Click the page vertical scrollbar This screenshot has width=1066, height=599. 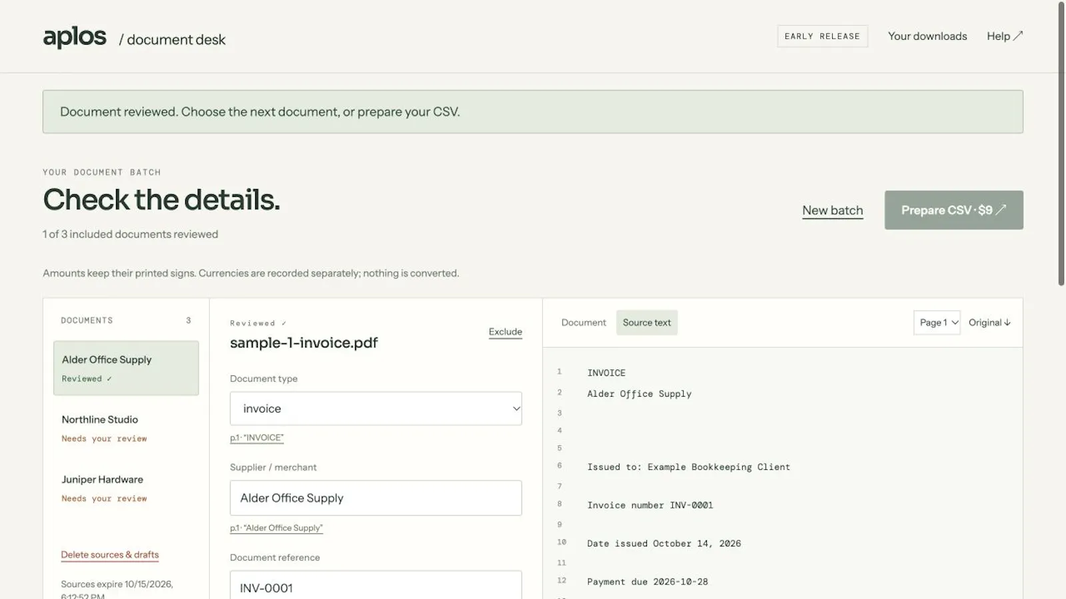(1061, 143)
